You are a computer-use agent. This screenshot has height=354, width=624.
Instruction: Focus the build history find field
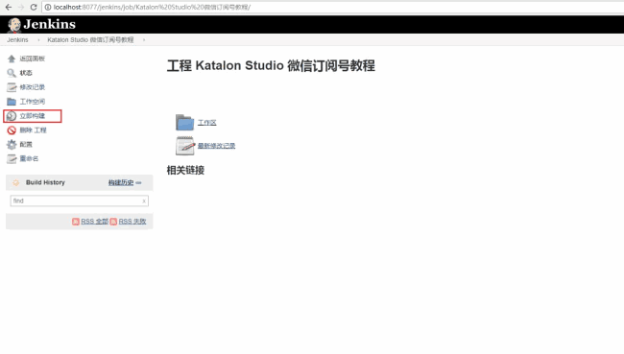[x=79, y=201]
